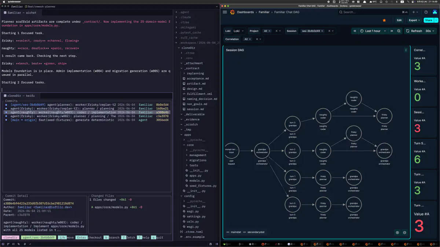Select the turn 0 grandpa node
Viewport: 440px width, 247px height.
pyautogui.click(x=292, y=205)
